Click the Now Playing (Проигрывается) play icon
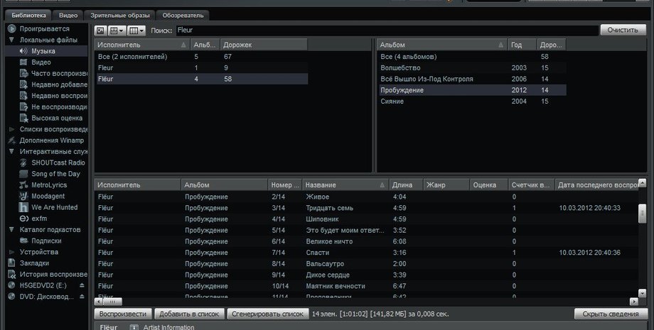654x330 pixels. pos(12,29)
